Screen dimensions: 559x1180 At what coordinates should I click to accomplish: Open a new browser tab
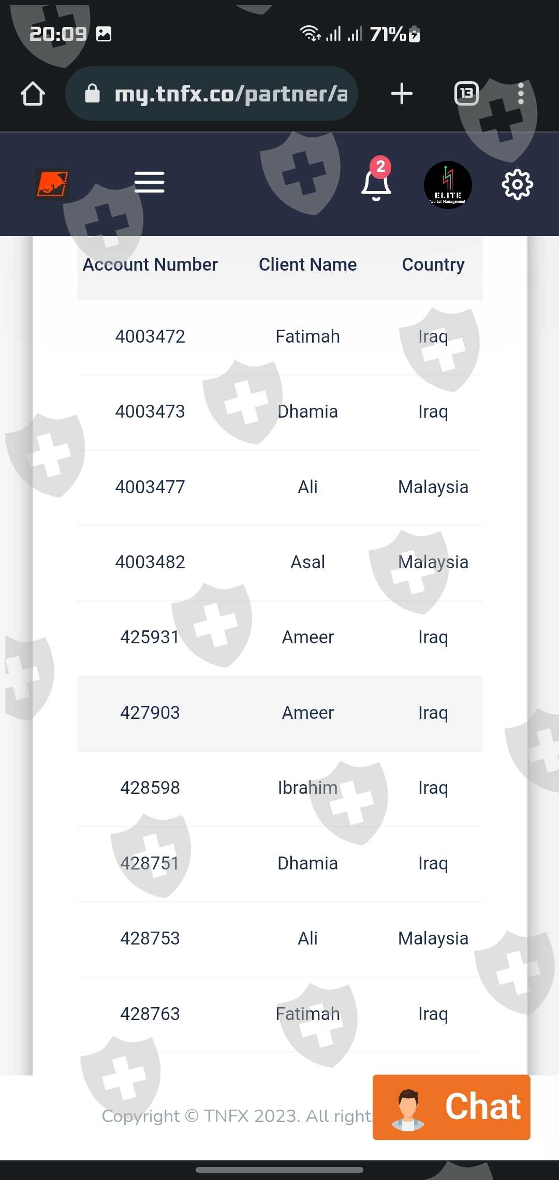point(402,94)
